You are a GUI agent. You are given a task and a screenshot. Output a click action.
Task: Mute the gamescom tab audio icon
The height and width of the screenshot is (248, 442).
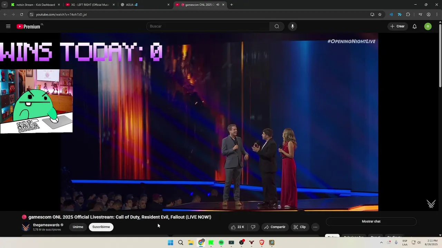click(218, 5)
